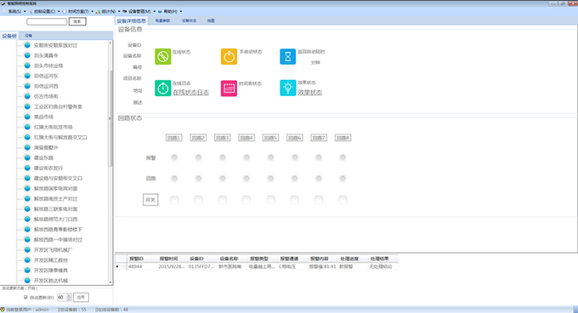Open the 系统(S) menu dropdown arrow
The width and height of the screenshot is (578, 313).
coord(25,11)
